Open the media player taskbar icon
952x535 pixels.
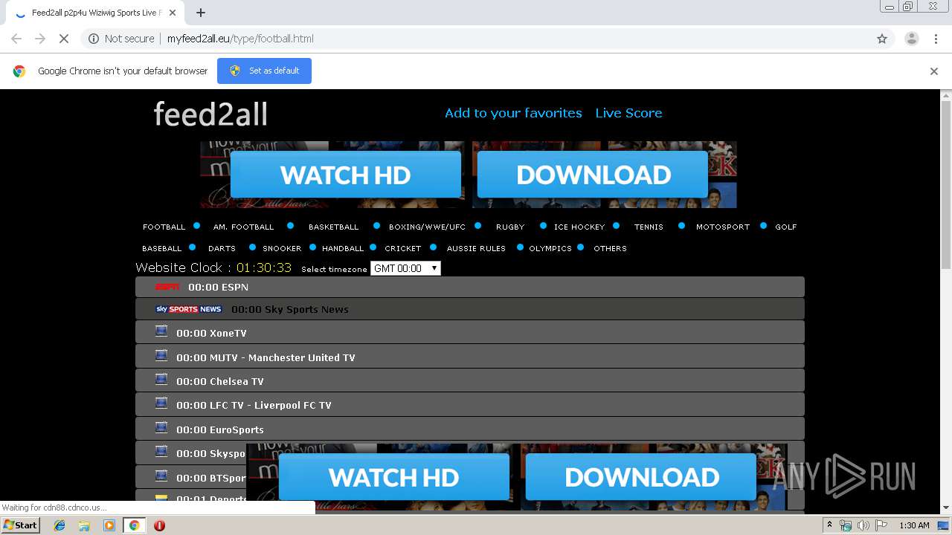[x=109, y=525]
